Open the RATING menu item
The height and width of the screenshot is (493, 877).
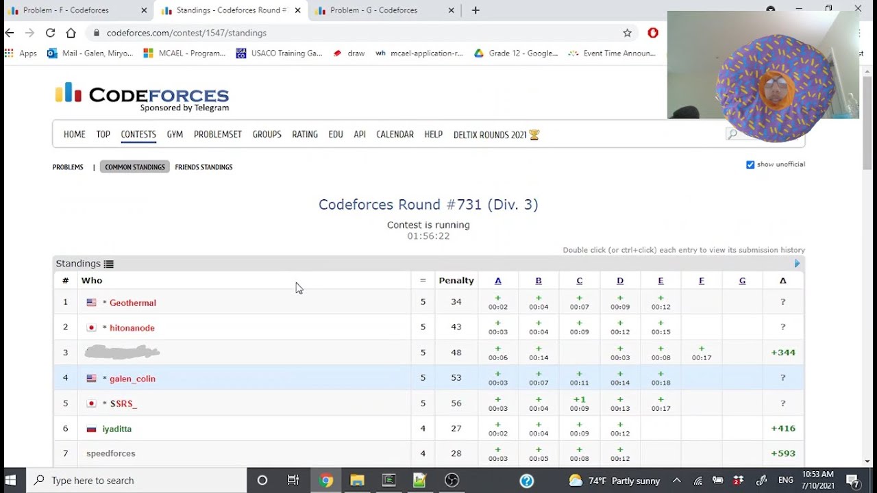point(305,134)
